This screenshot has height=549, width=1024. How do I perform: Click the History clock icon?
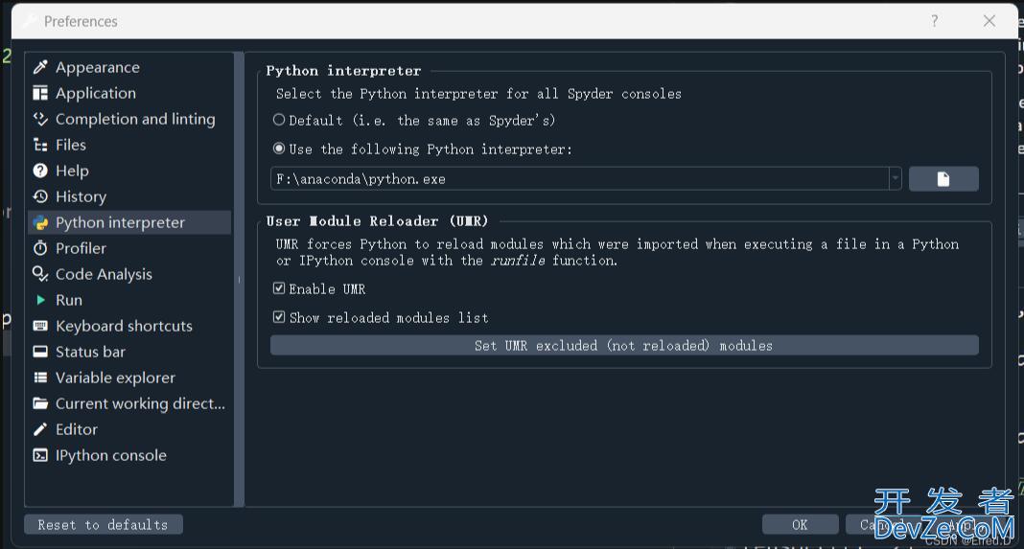(40, 196)
